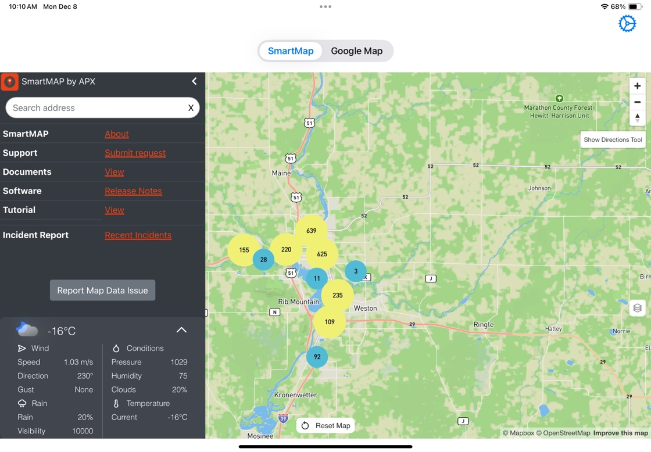Click the Temperature thermometer icon
This screenshot has height=452, width=651.
[x=116, y=403]
